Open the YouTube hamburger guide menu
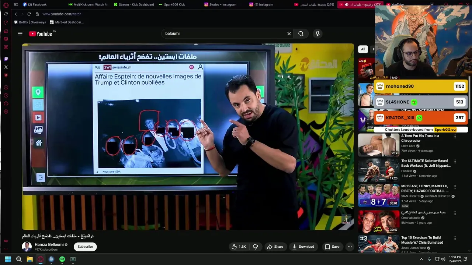The width and height of the screenshot is (472, 265). [20, 33]
